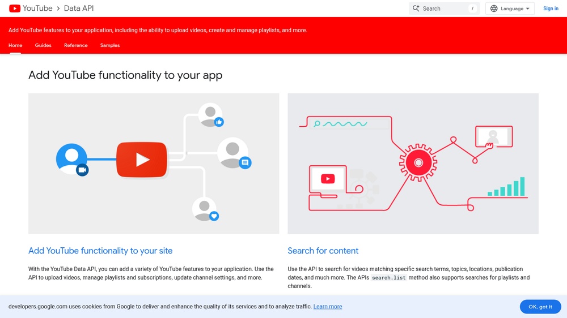Viewport: 567px width, 318px height.
Task: Click the slash shortcut key in search box
Action: pyautogui.click(x=472, y=8)
